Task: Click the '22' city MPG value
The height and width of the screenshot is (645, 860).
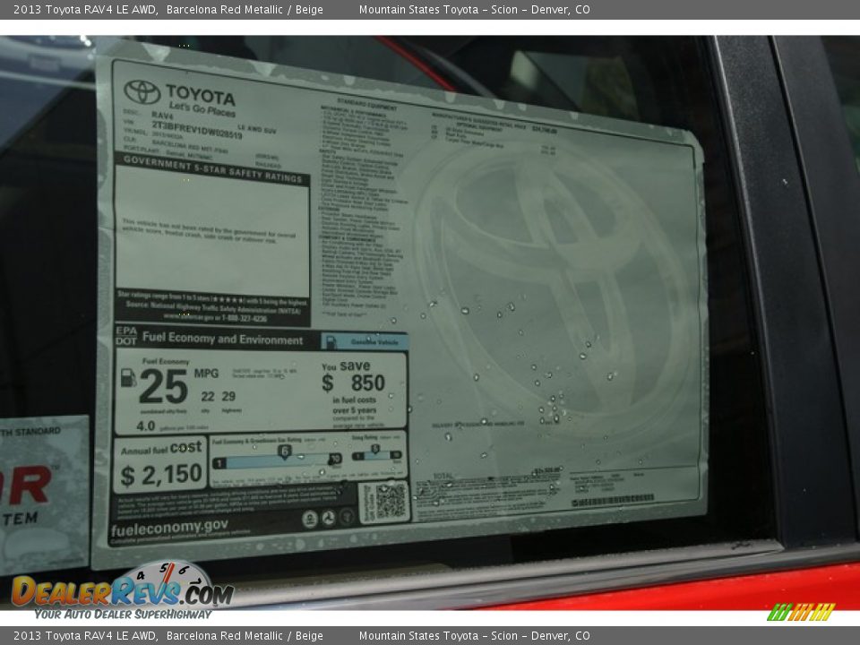Action: [x=208, y=397]
